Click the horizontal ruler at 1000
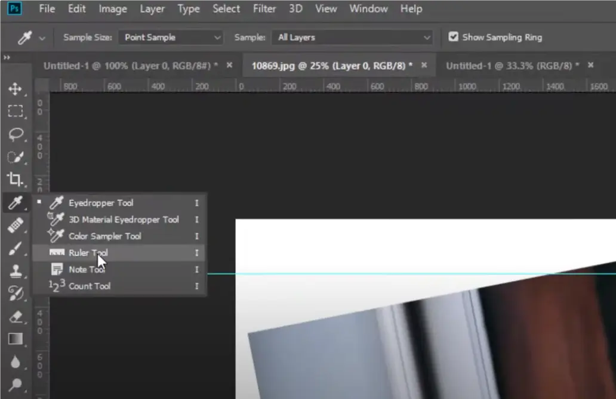This screenshot has height=399, width=616. tap(467, 86)
